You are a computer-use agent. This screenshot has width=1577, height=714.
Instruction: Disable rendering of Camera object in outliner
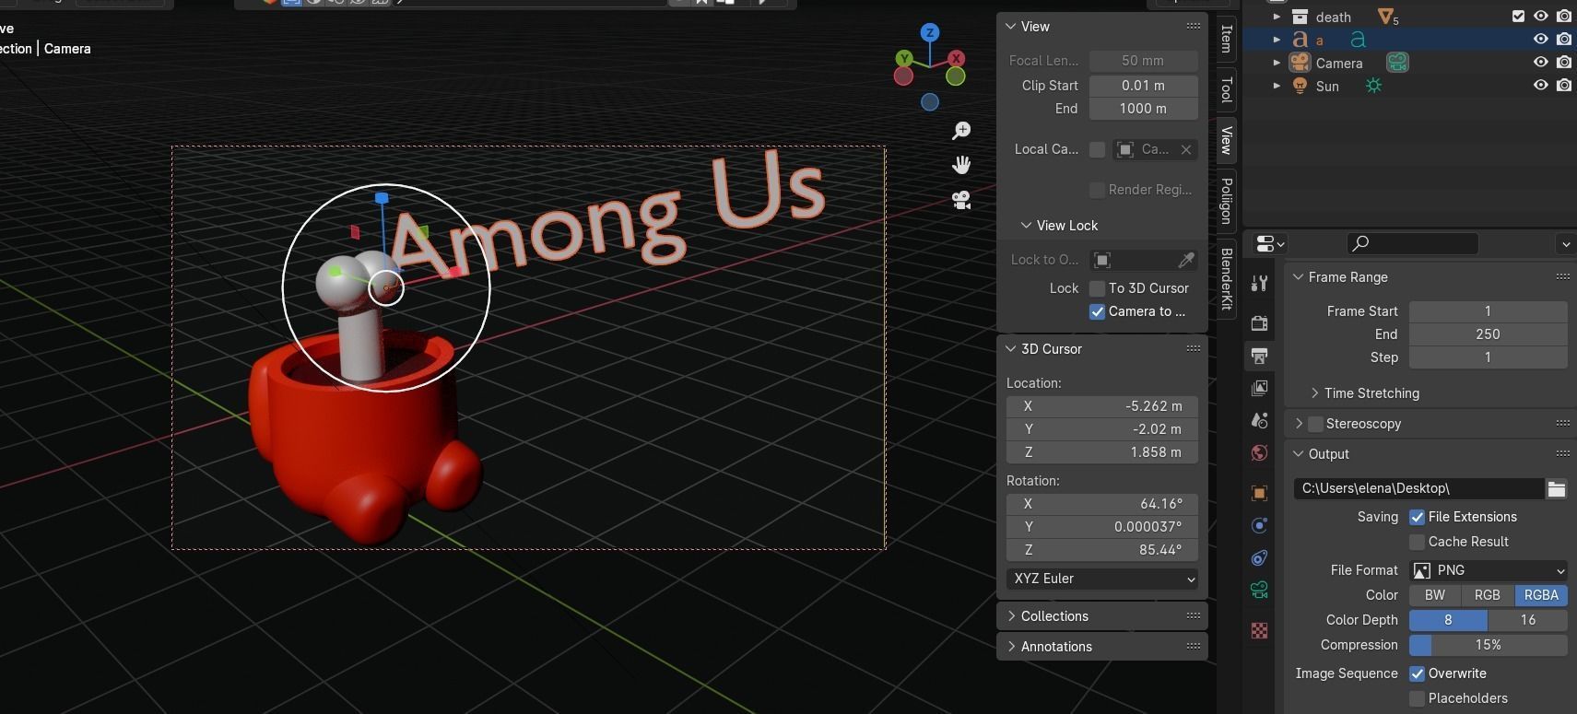[1564, 63]
